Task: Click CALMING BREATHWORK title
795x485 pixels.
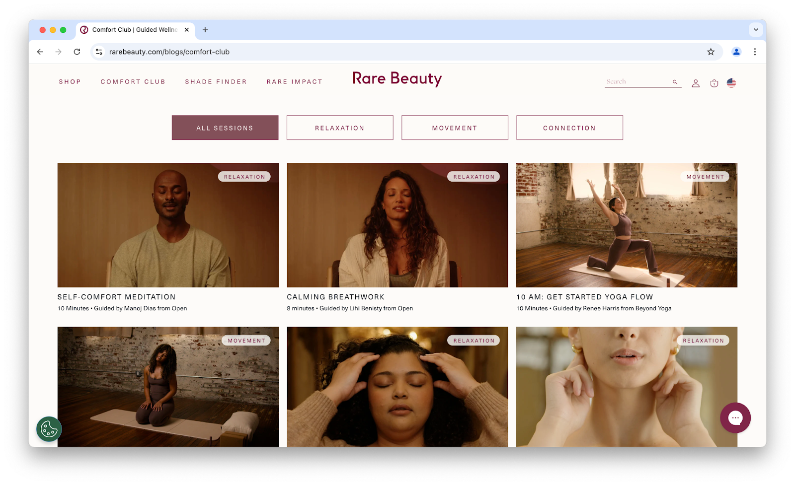Action: click(x=336, y=297)
